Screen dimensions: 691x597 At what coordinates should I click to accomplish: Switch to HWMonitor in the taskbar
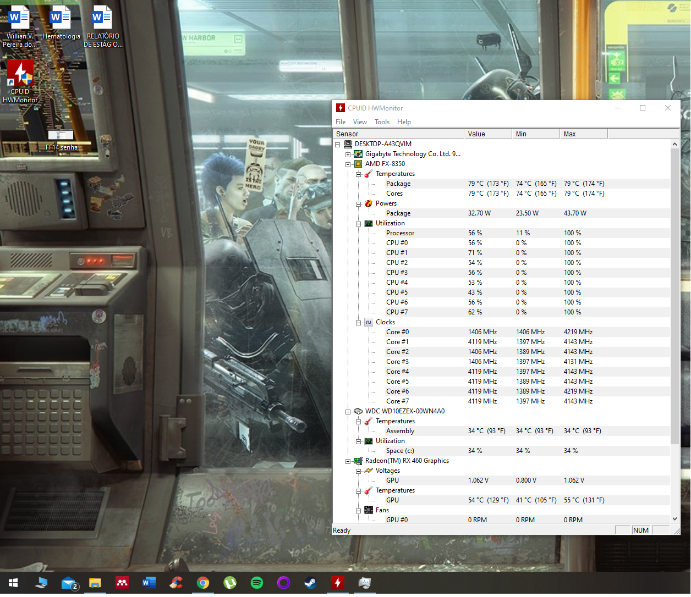337,583
